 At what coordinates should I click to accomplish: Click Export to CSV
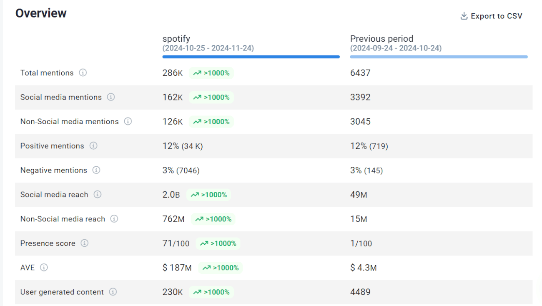click(496, 16)
